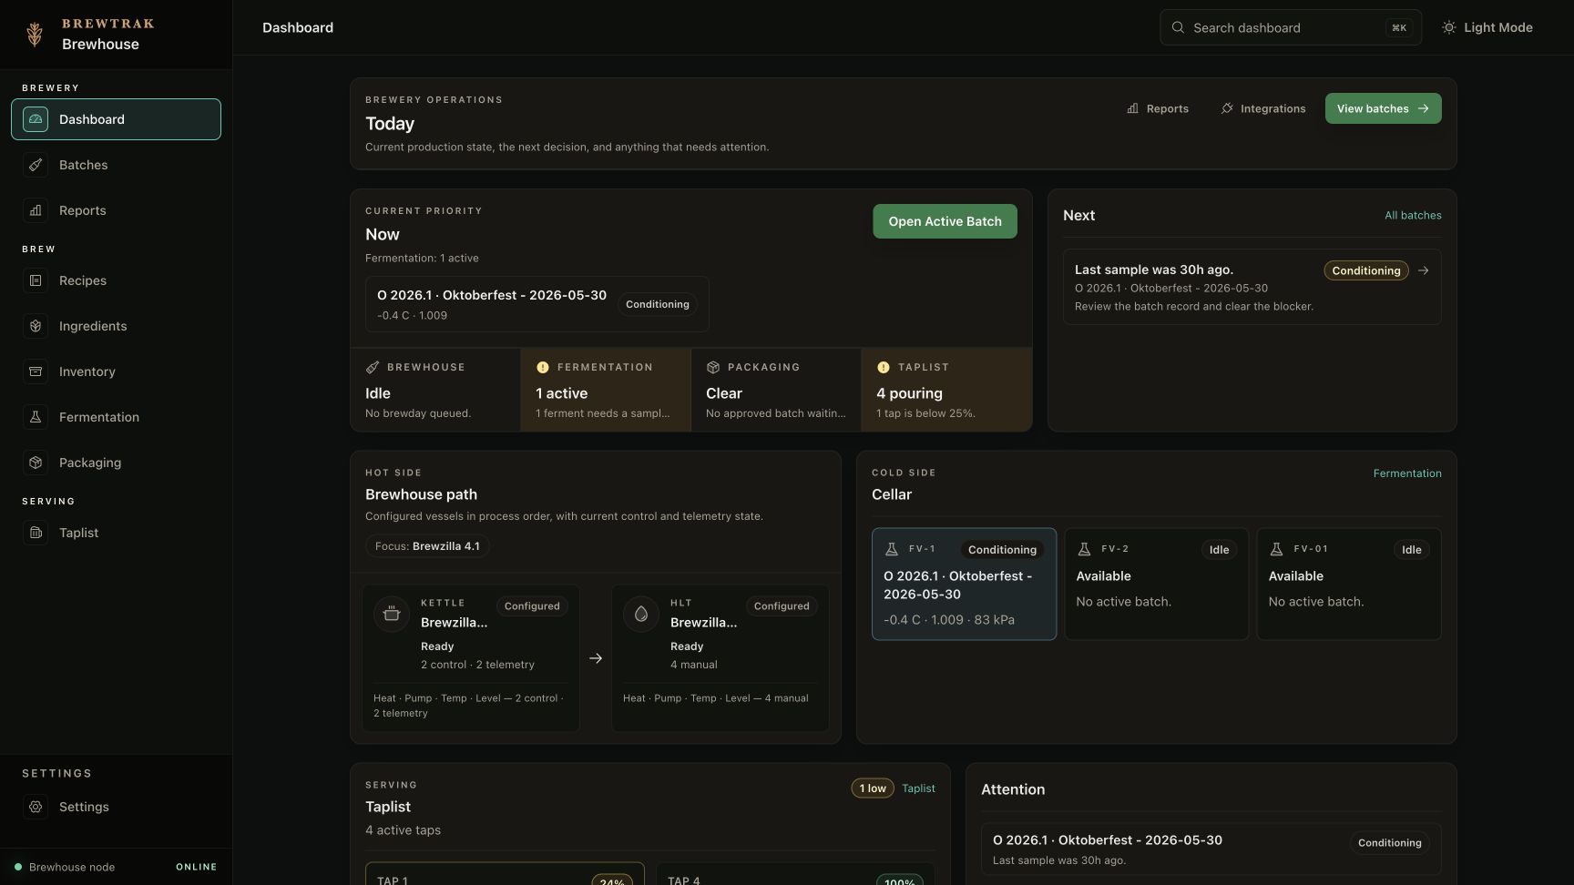Click the Ingredients icon in sidebar
This screenshot has width=1574, height=885.
coord(36,326)
